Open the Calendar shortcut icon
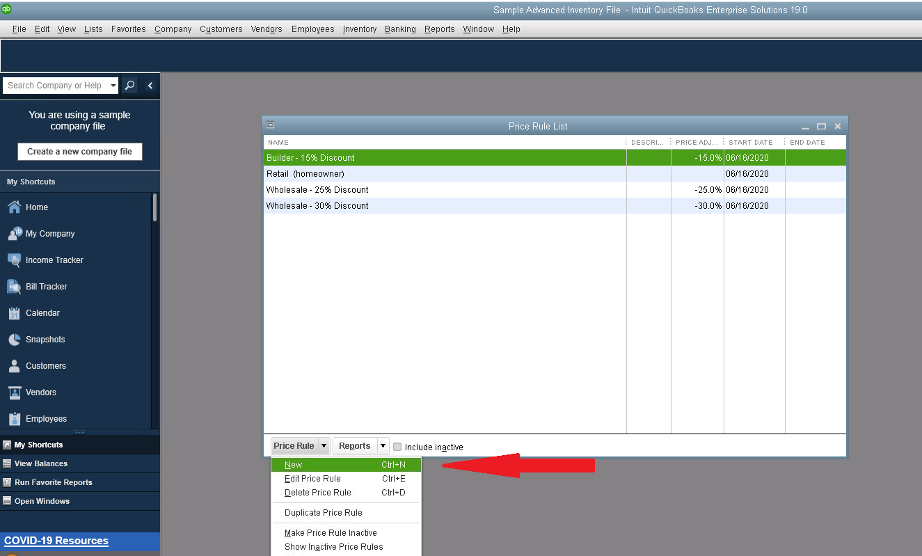 [x=14, y=313]
